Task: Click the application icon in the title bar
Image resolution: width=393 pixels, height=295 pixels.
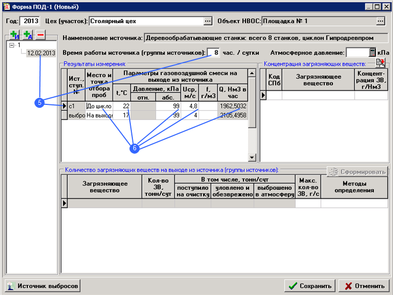Action: click(x=6, y=7)
